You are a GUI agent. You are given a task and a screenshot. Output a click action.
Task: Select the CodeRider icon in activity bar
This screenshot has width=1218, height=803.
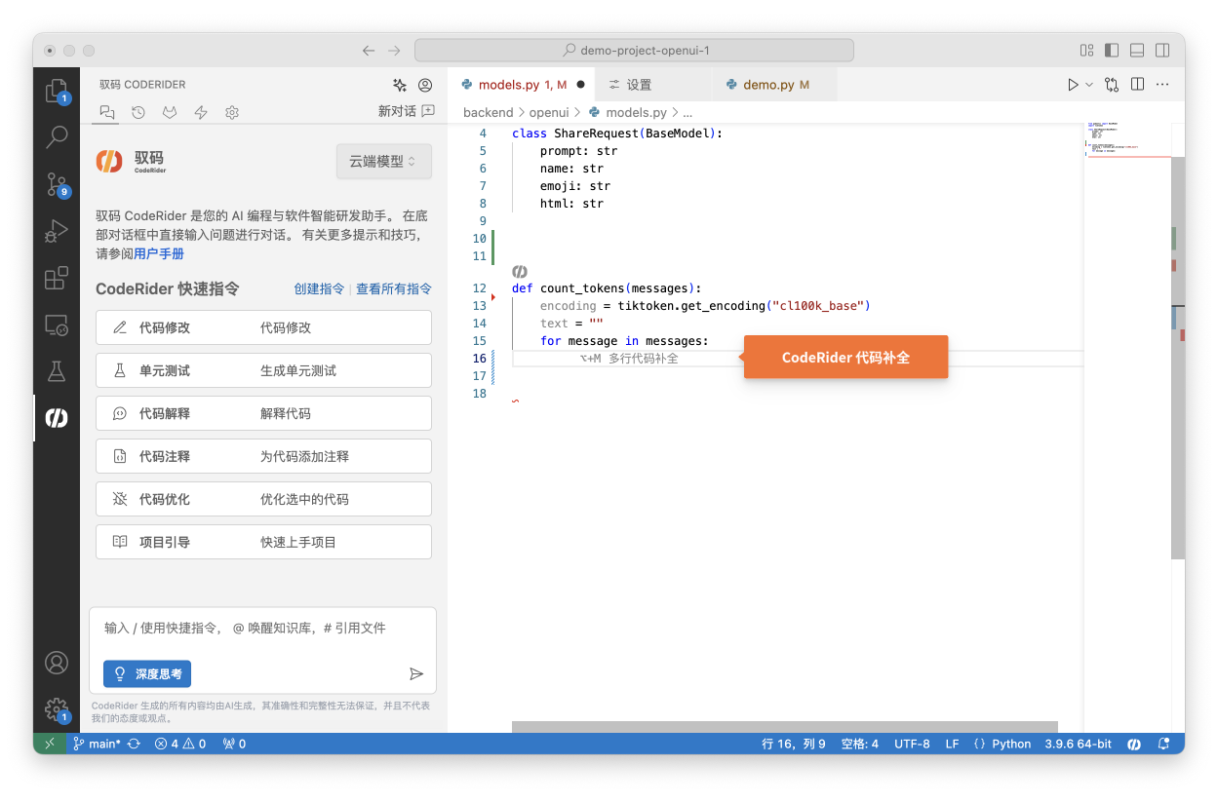pyautogui.click(x=57, y=418)
